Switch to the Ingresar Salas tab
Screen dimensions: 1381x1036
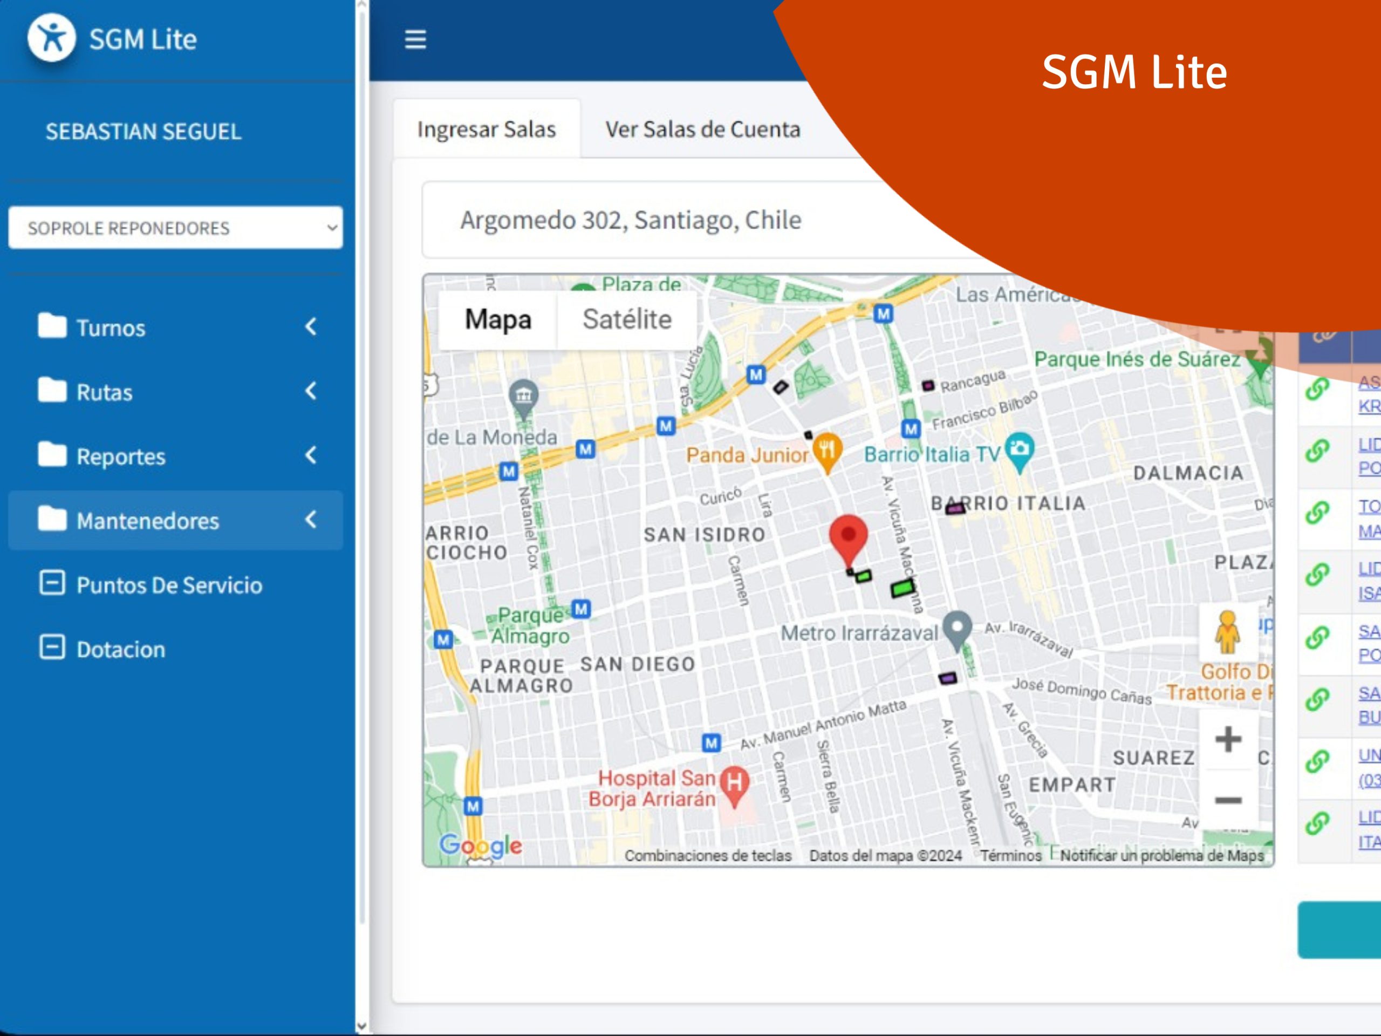point(487,129)
